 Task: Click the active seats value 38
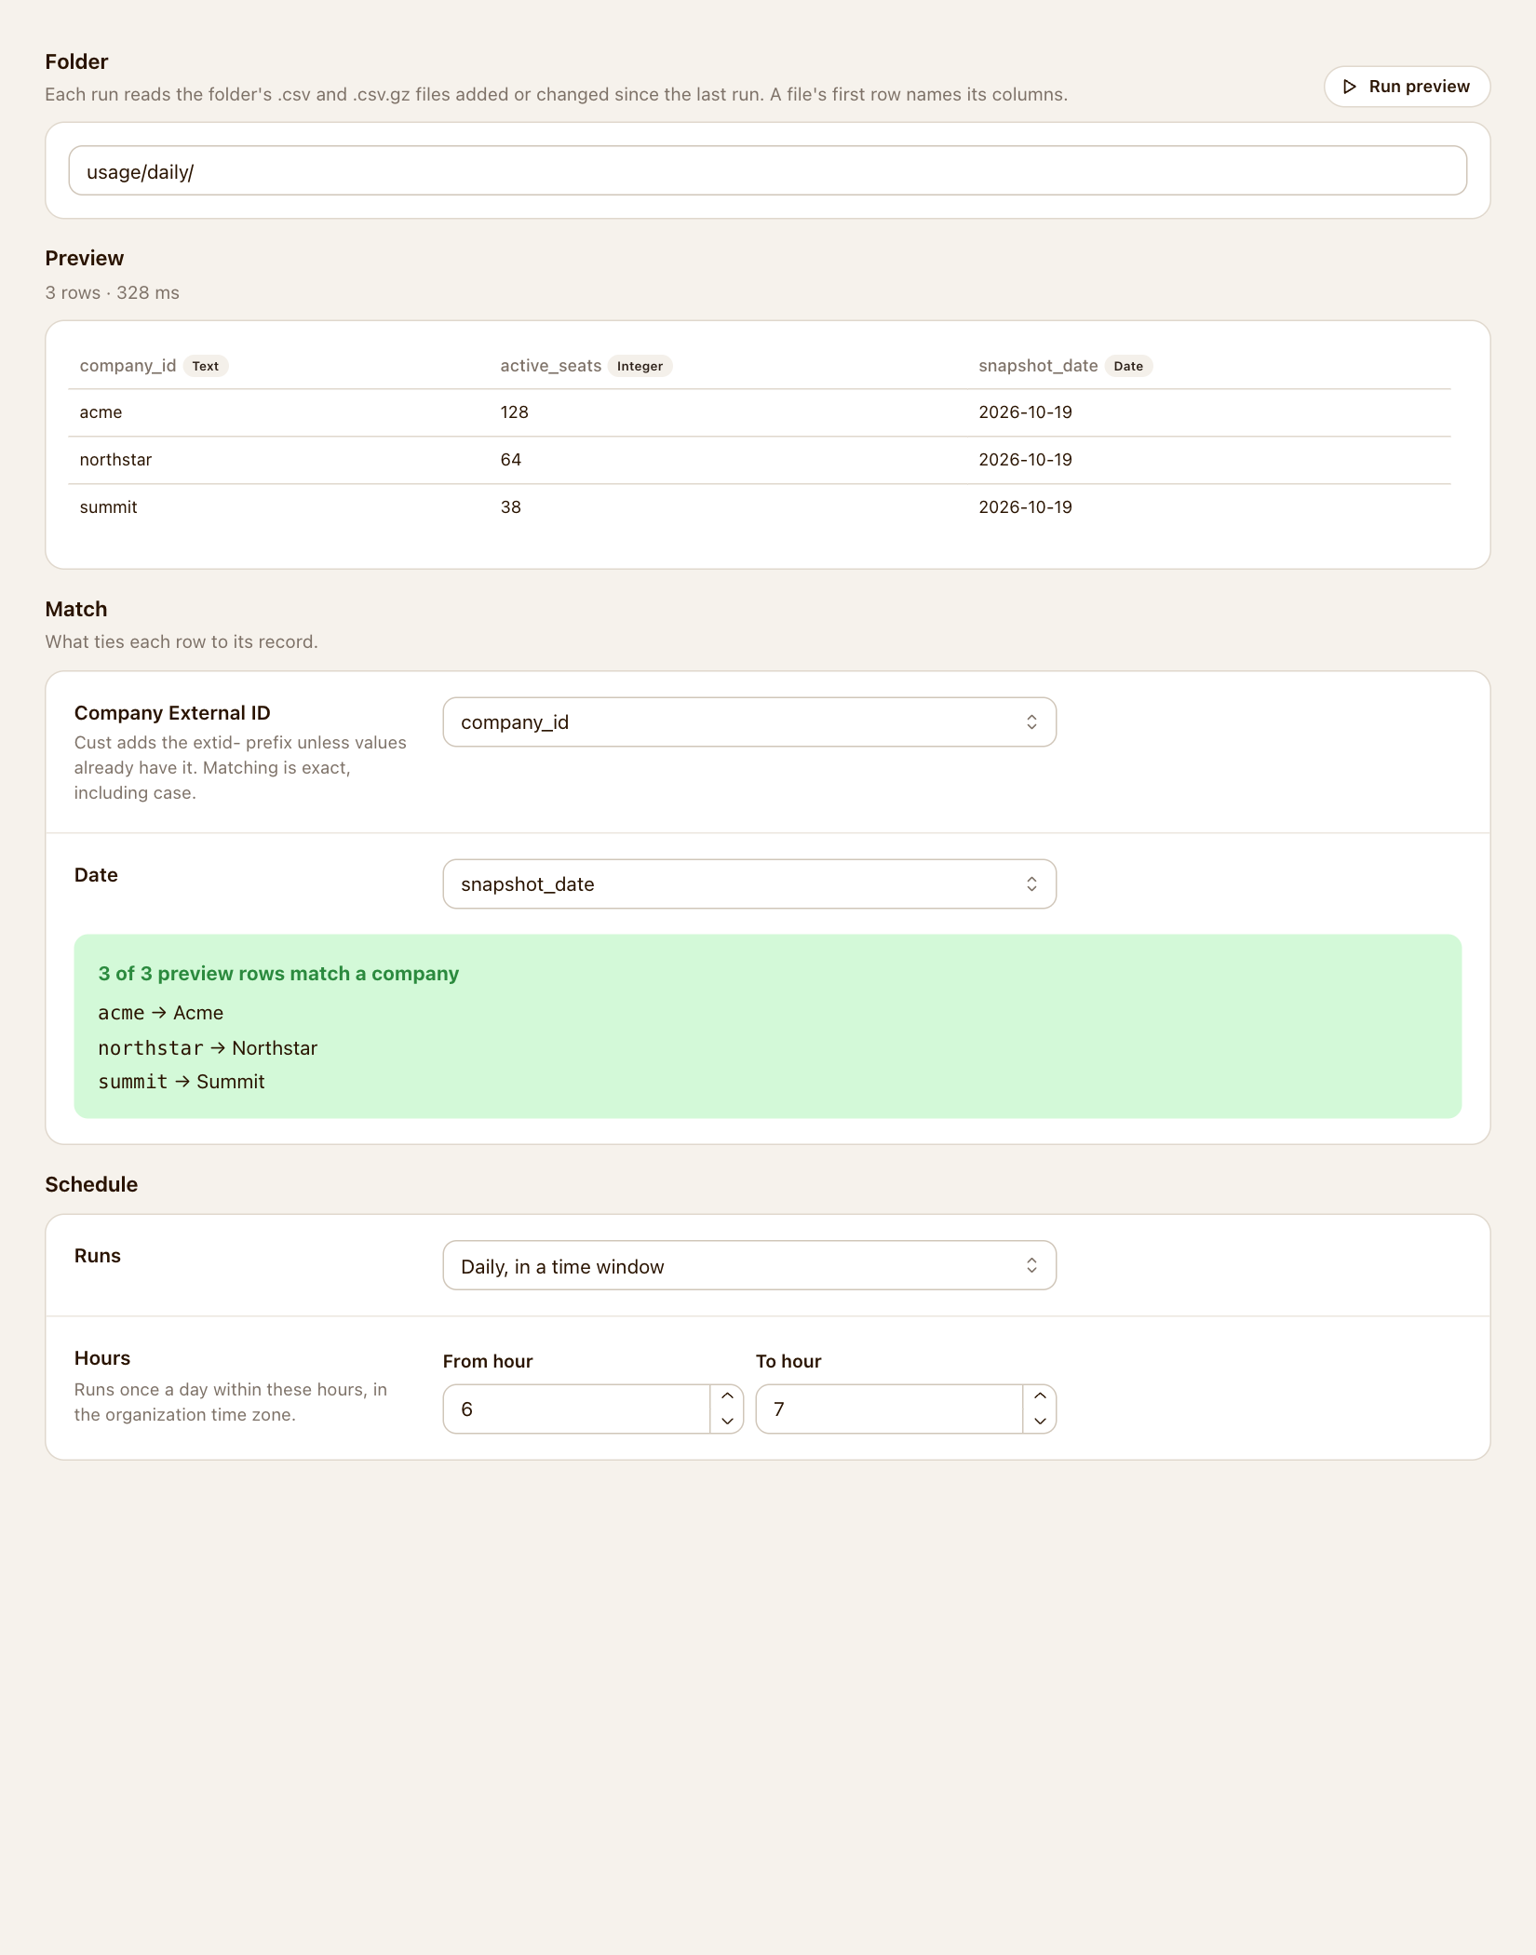tap(510, 507)
